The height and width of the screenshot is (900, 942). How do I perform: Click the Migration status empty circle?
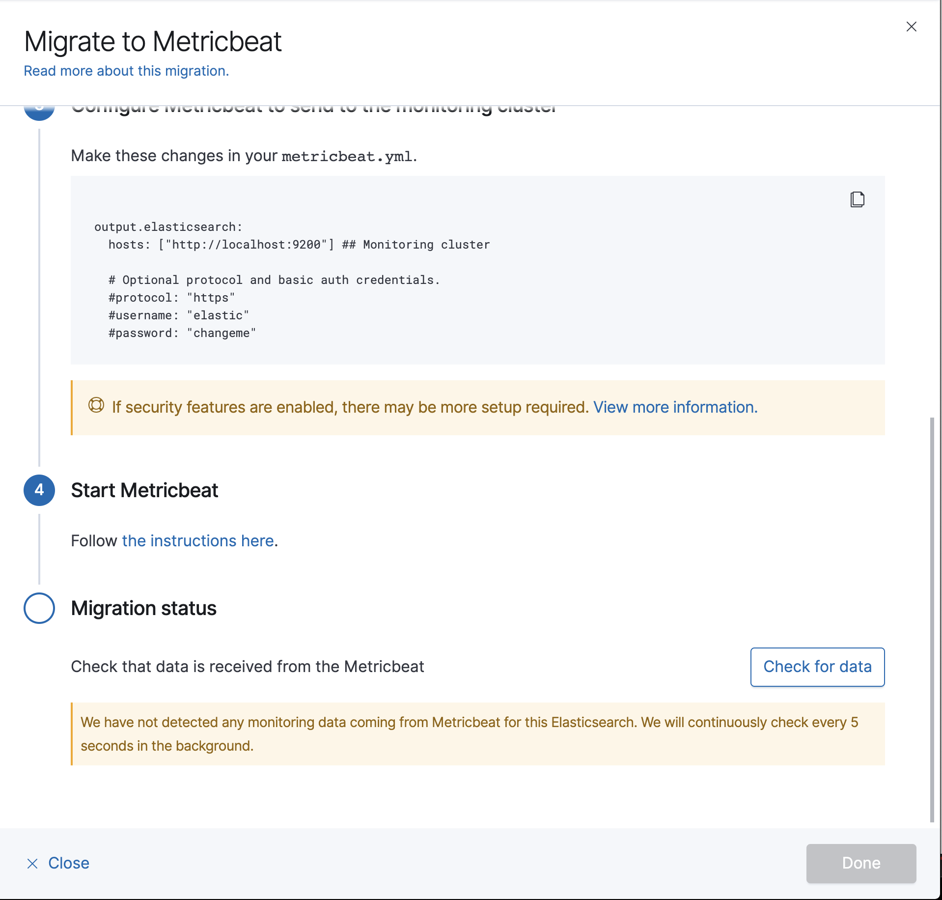click(39, 608)
